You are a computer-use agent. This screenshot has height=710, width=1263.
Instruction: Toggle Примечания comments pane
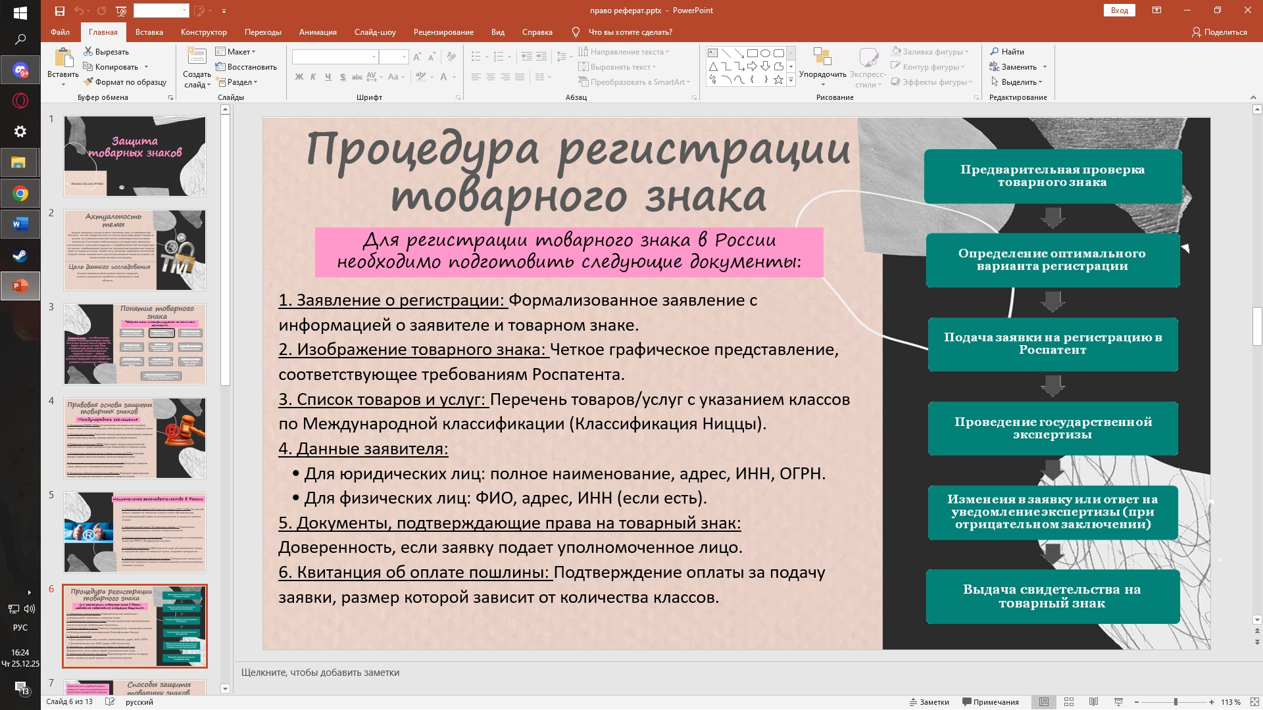pos(990,702)
